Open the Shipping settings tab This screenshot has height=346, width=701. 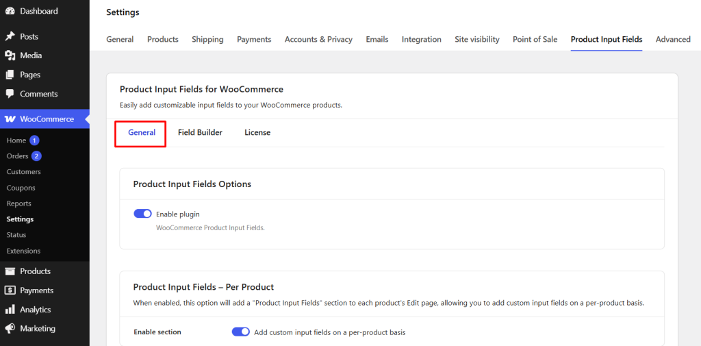click(207, 39)
